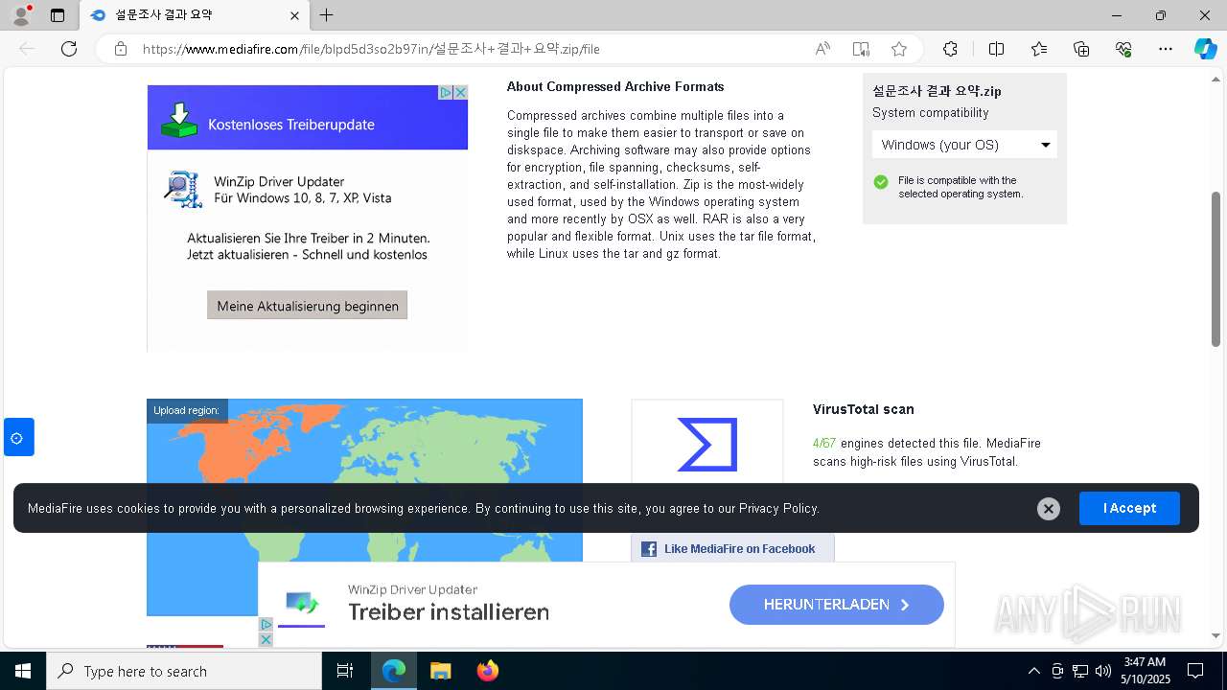1227x690 pixels.
Task: Expand the Windows (your OS) dropdown
Action: [x=964, y=145]
